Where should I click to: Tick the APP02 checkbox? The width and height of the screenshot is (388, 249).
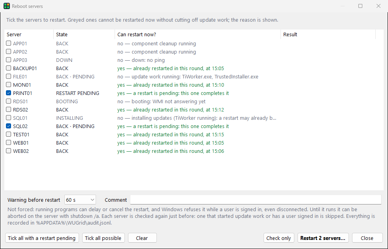click(x=9, y=52)
